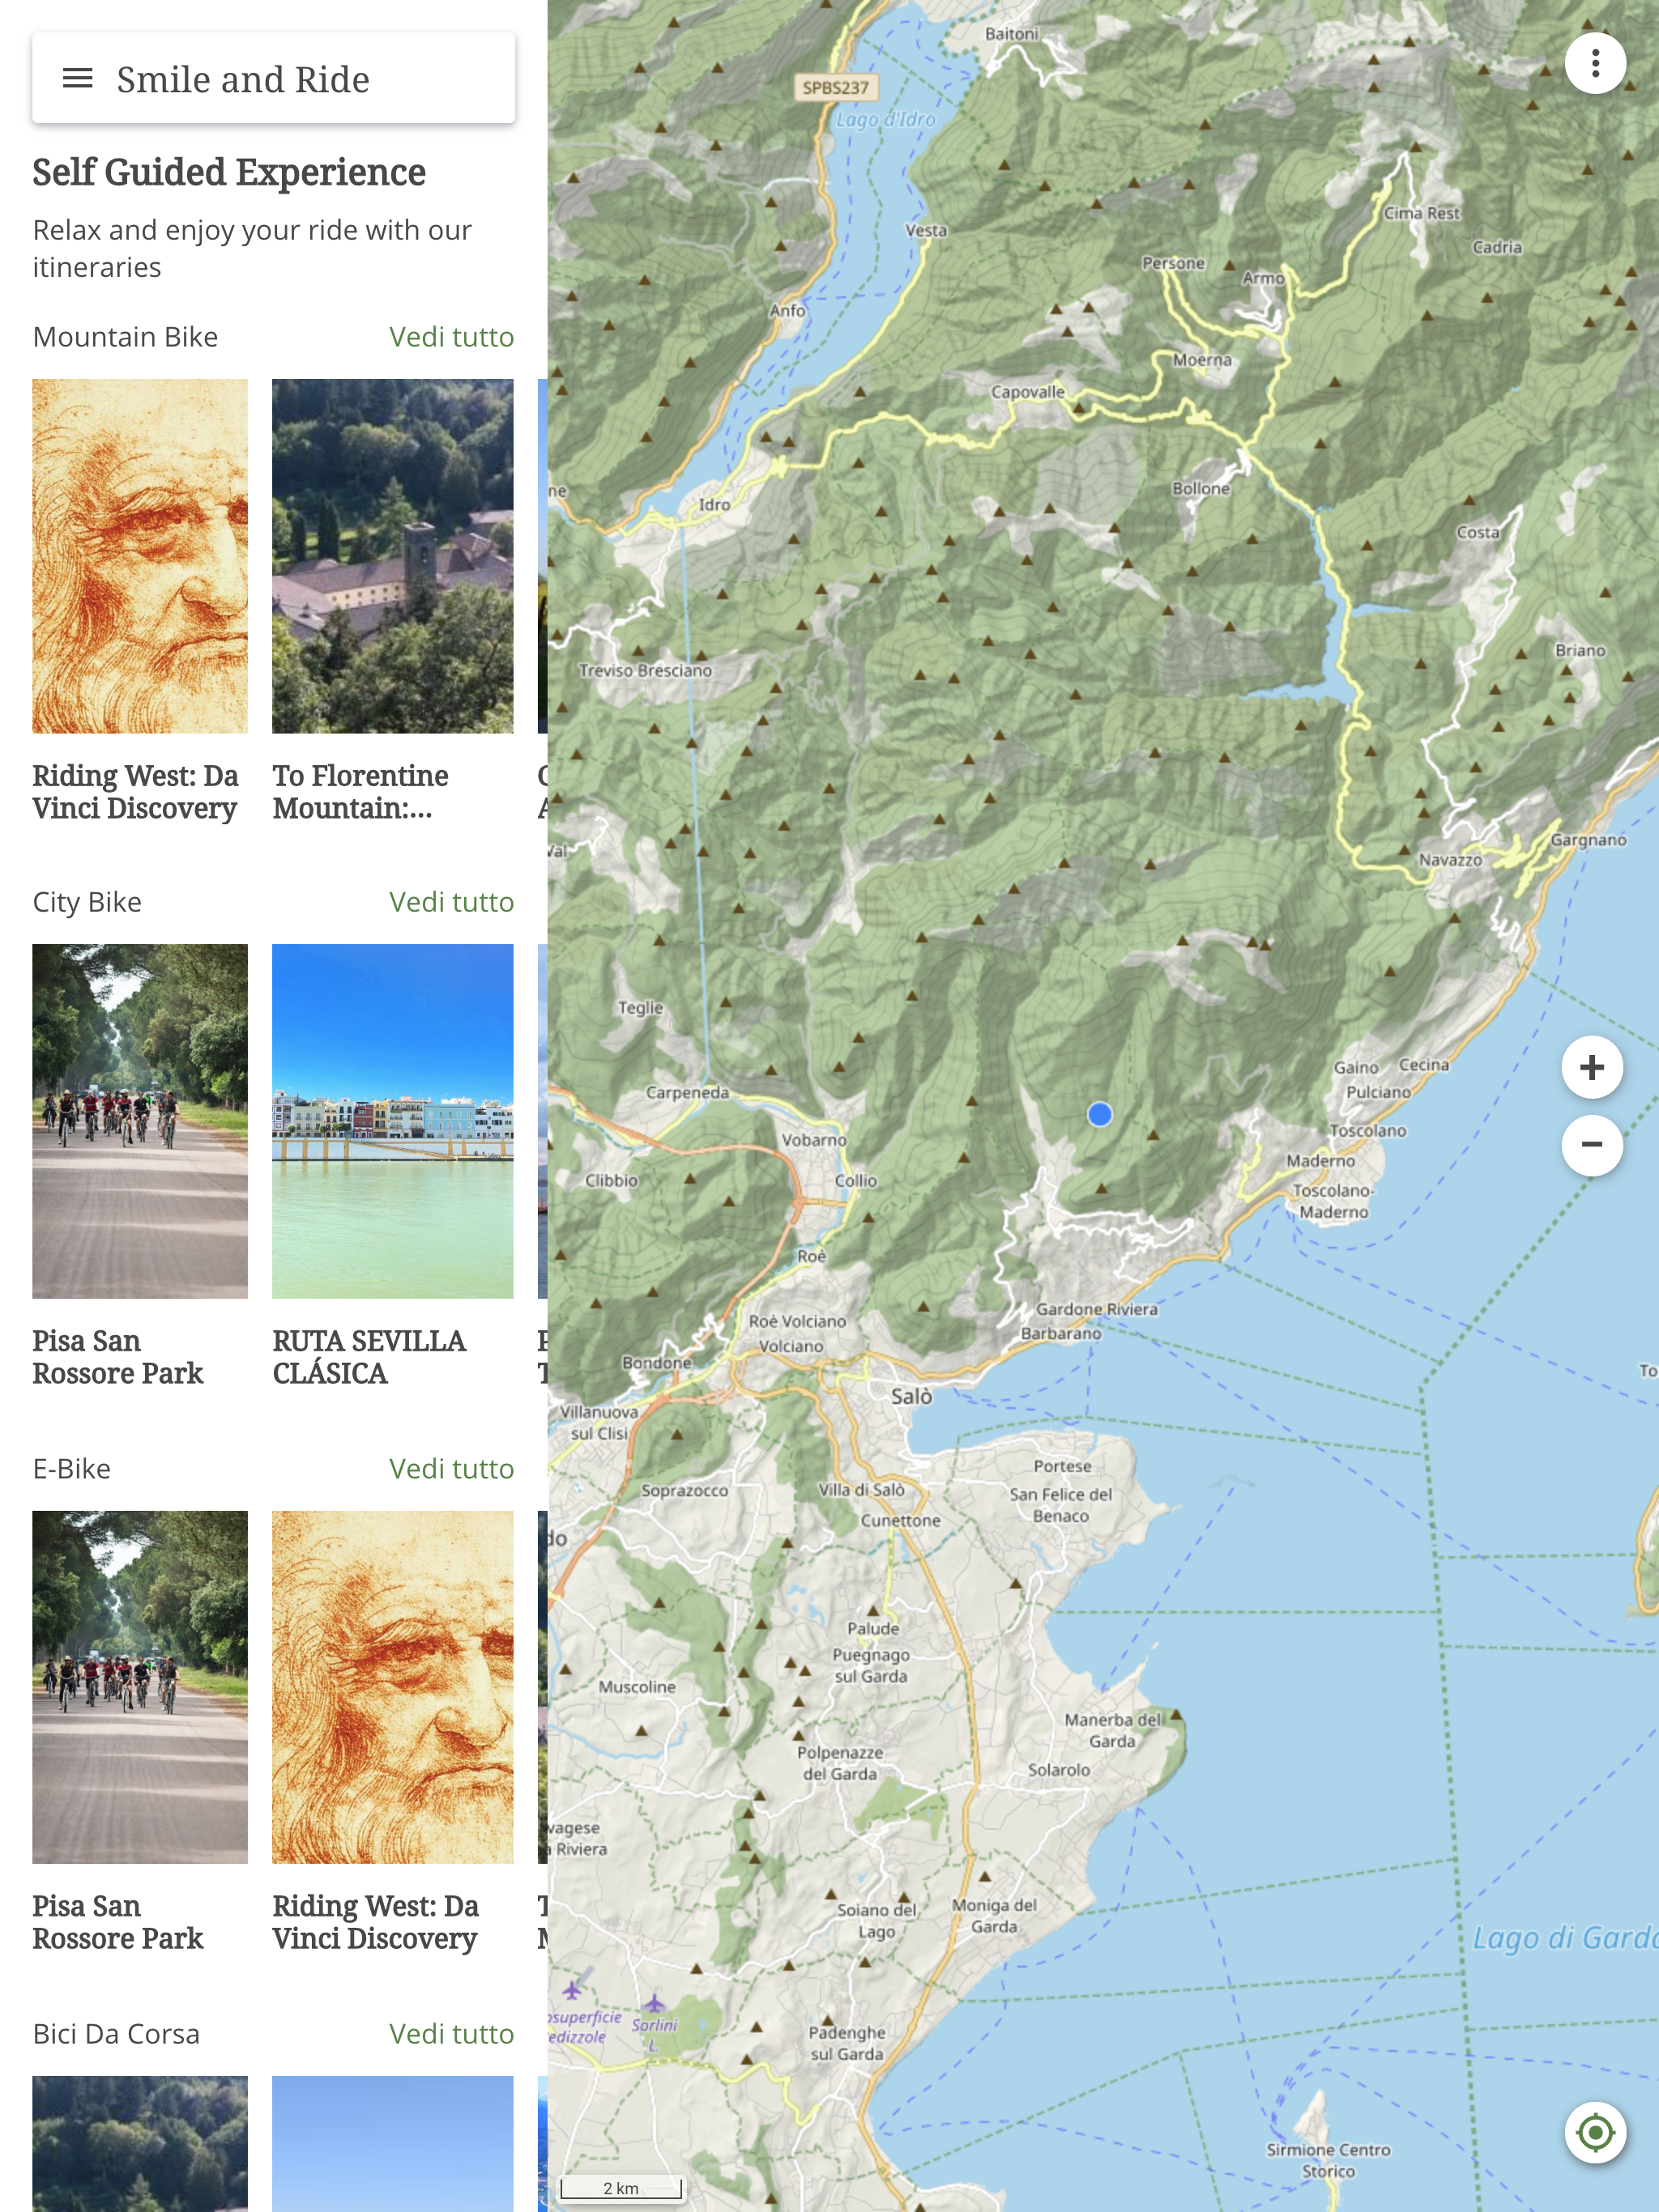Screen dimensions: 1659x2212
Task: Tap the blue current-location dot on the map
Action: point(1100,1114)
